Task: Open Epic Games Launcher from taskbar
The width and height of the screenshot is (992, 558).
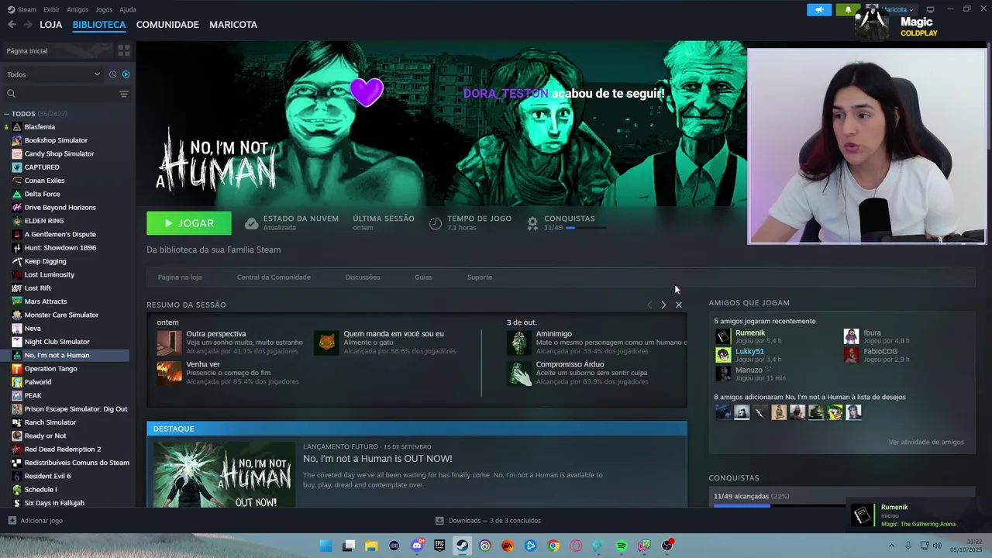Action: pyautogui.click(x=439, y=546)
